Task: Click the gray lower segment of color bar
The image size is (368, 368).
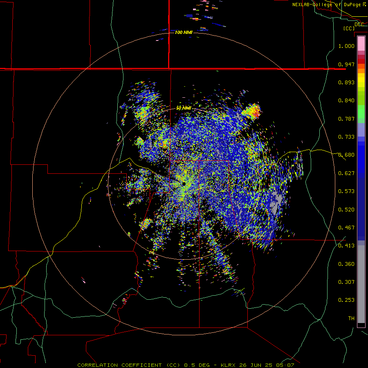Action: click(x=361, y=284)
